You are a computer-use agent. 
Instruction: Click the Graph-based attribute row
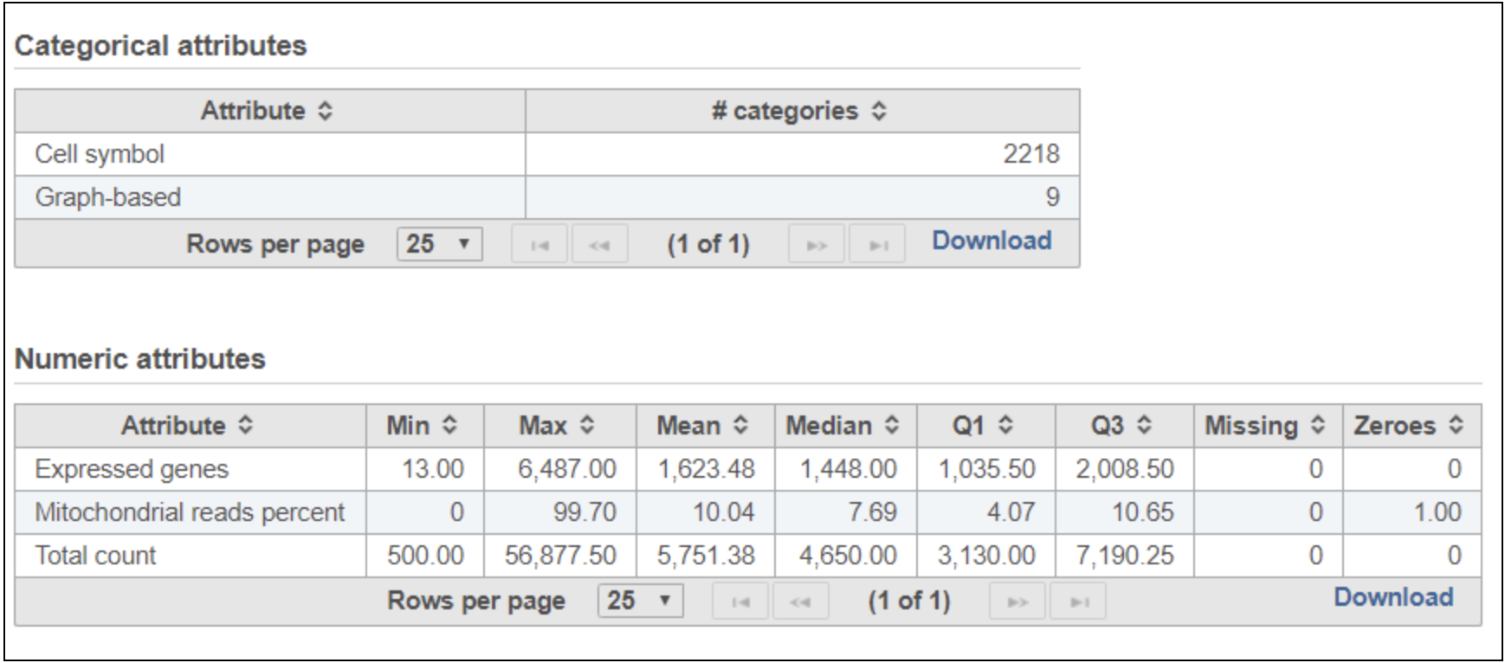click(108, 197)
